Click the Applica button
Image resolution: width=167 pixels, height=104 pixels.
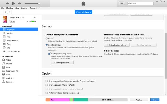(139, 100)
